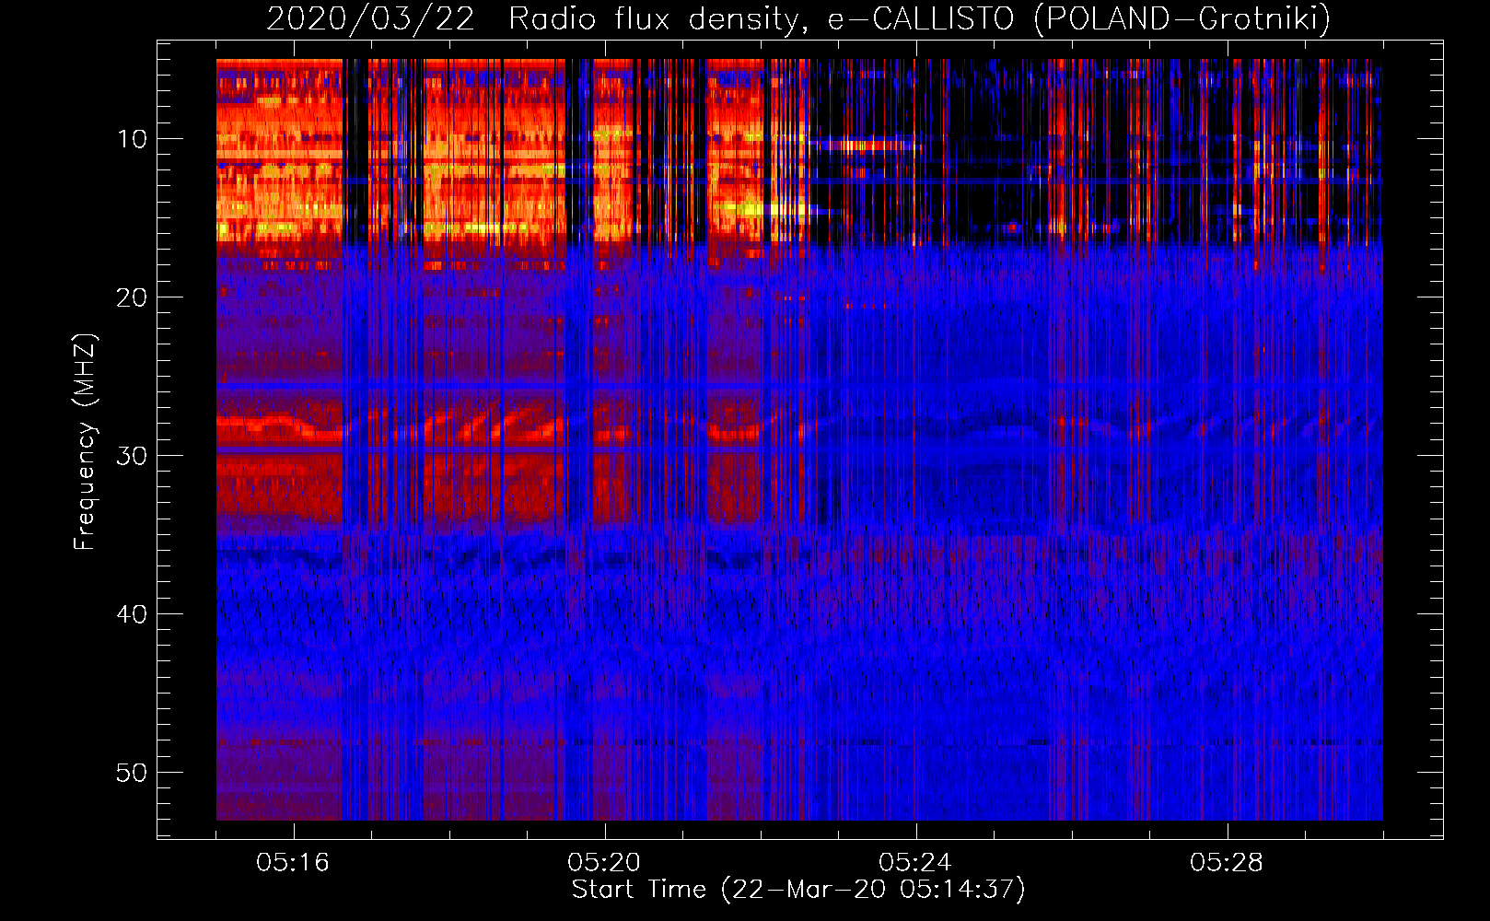Click the '10' frequency tick label

[x=133, y=139]
